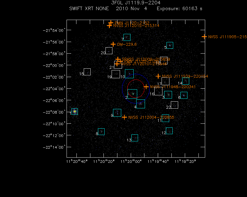Click the cyan box marking source 5
The width and height of the screenshot is (247, 197).
pos(170,45)
